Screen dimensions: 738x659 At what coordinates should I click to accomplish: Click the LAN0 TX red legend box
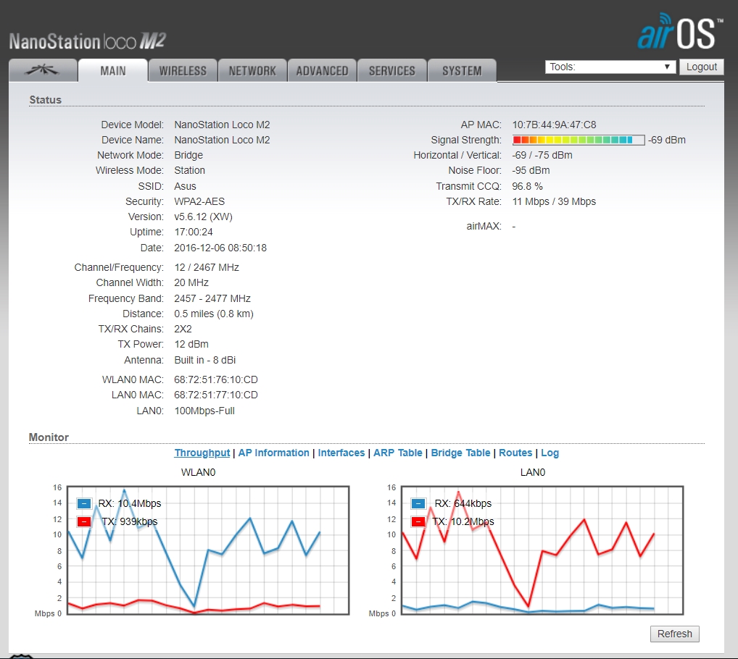pos(418,521)
